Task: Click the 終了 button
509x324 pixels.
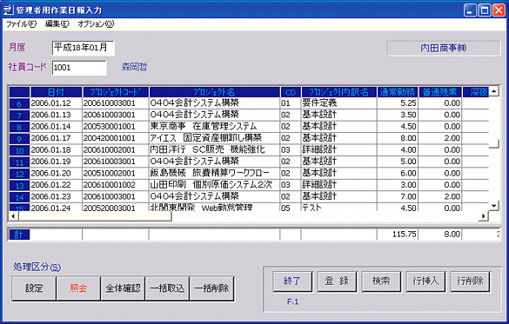Action: pyautogui.click(x=292, y=281)
